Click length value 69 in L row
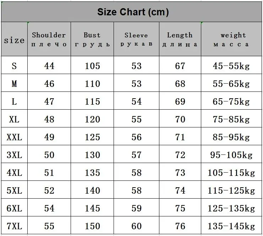Image resolution: width=263 pixels, height=236 pixels. [180, 101]
